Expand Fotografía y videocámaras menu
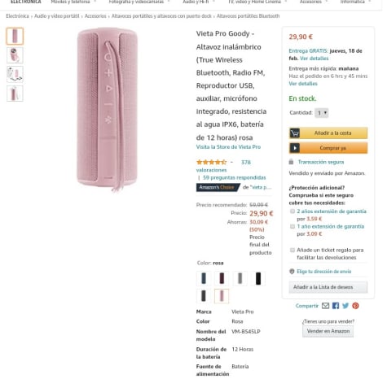387x379 pixels. click(139, 2)
